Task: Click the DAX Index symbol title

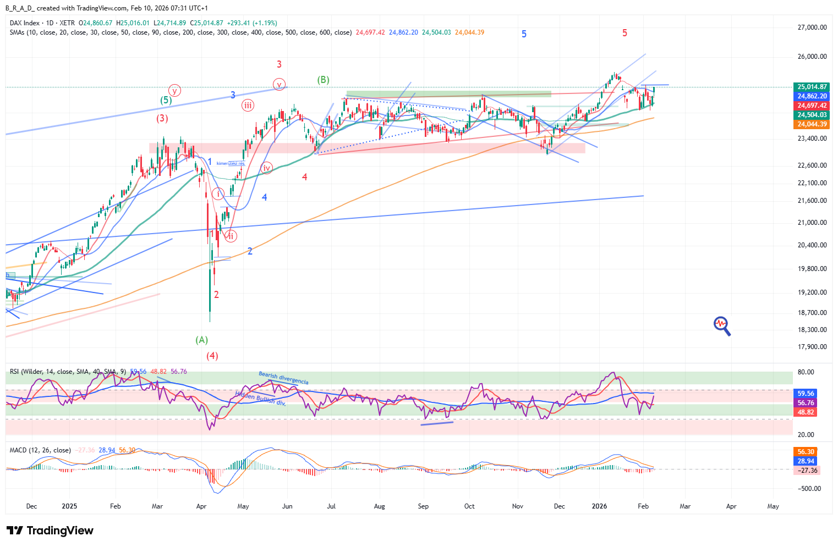Action: [25, 23]
